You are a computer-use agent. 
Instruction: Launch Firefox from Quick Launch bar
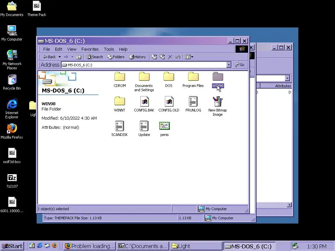tap(55, 245)
